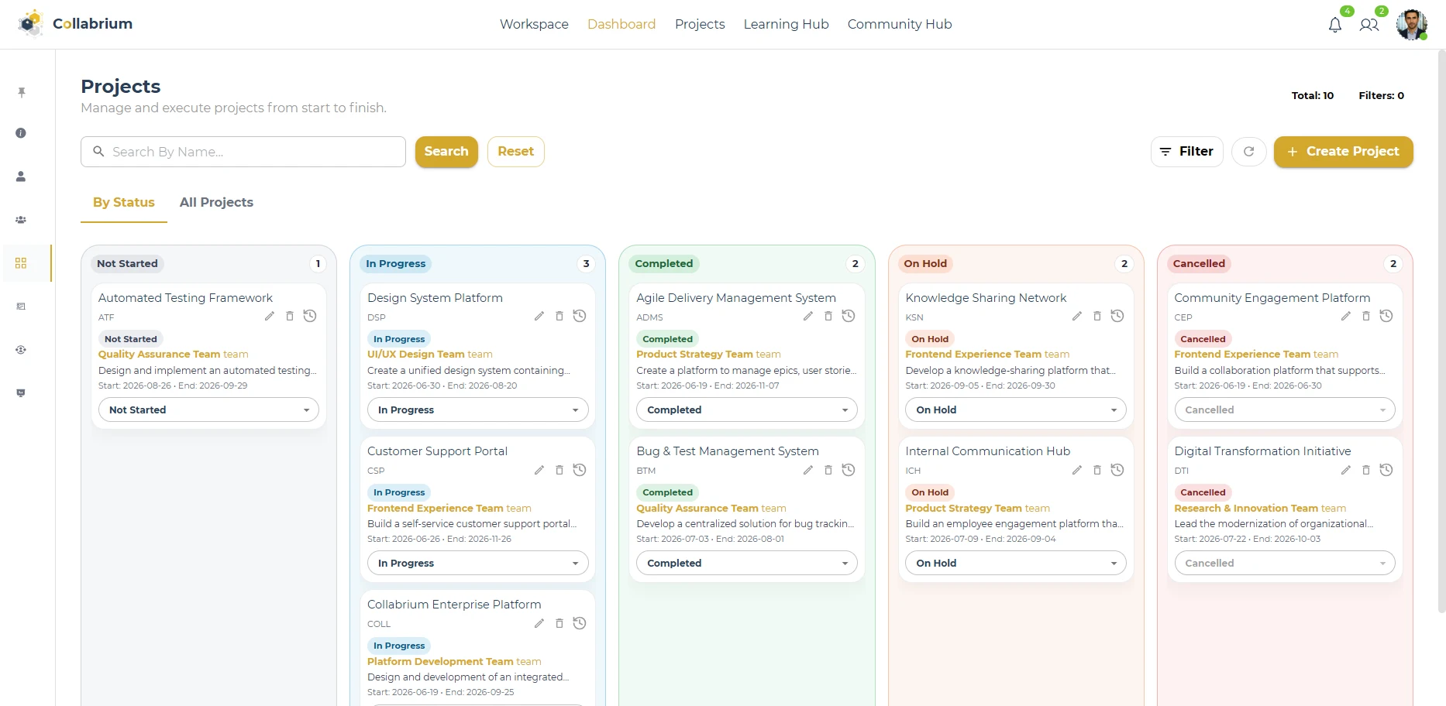View history of Customer Support Portal
This screenshot has height=706, width=1446.
coord(579,470)
